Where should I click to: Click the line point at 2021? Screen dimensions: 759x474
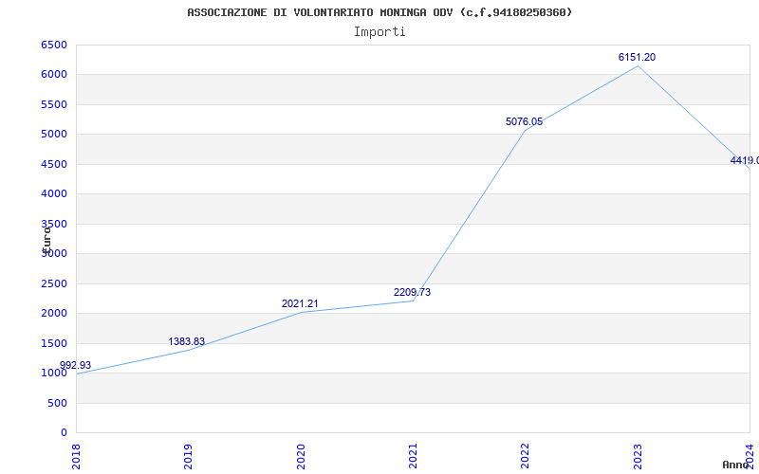413,301
